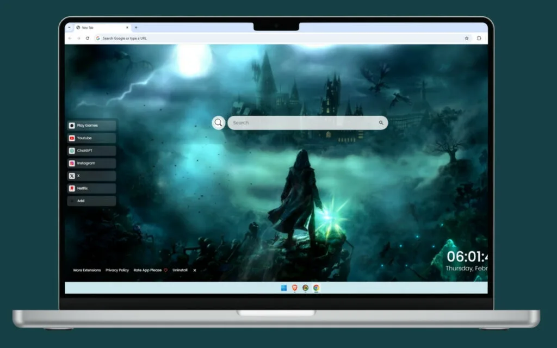Viewport: 557px width, 348px height.
Task: Open the X shortcut in sidebar
Action: [91, 176]
